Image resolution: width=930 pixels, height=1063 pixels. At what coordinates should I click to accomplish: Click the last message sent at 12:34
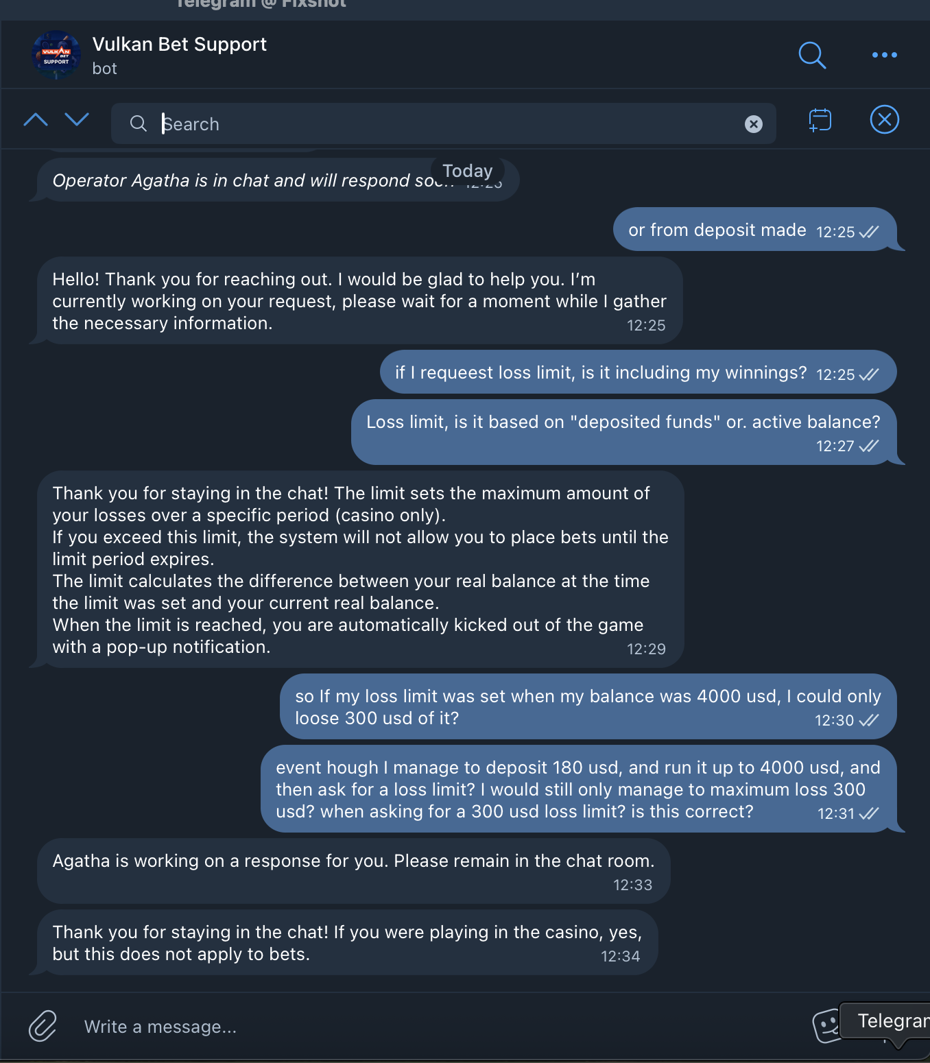click(x=346, y=943)
